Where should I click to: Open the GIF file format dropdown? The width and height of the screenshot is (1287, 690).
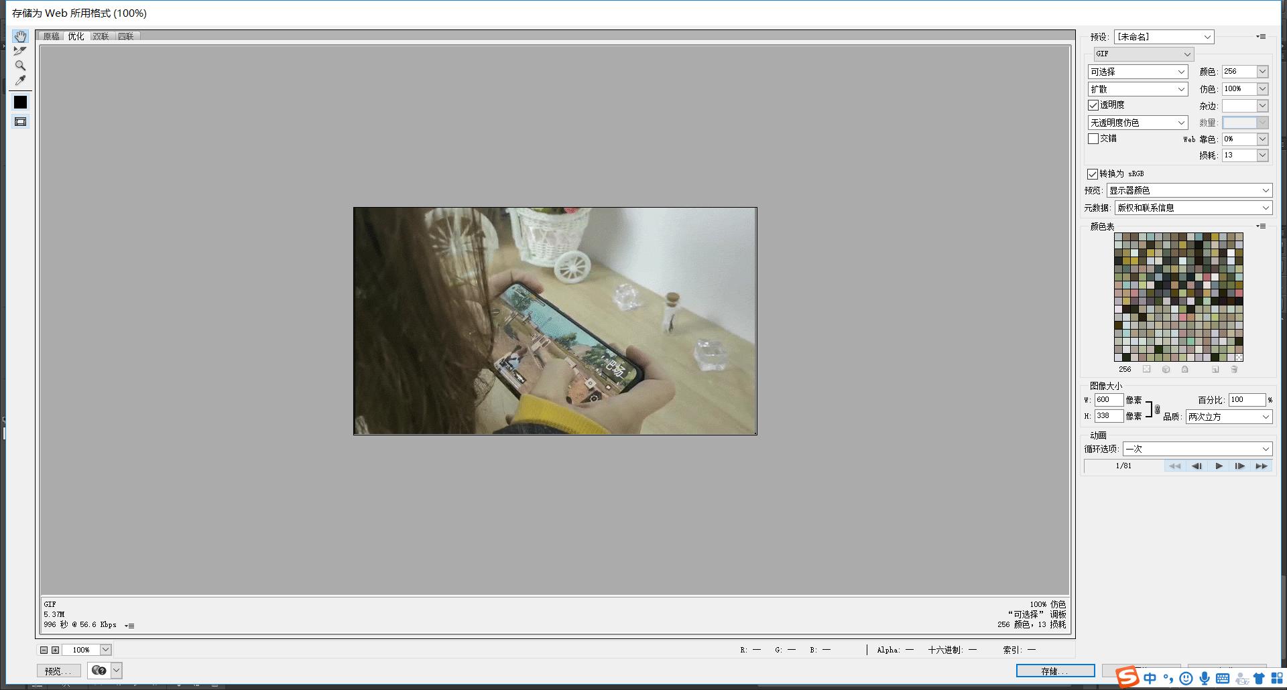click(1144, 54)
